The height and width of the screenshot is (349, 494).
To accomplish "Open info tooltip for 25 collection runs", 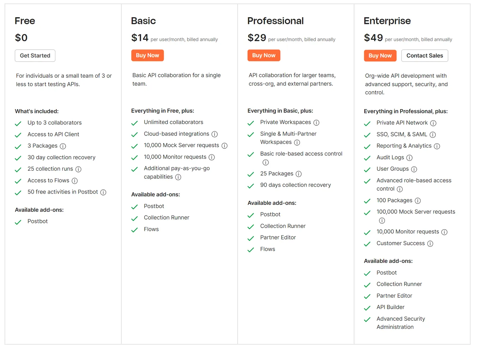I will [78, 169].
